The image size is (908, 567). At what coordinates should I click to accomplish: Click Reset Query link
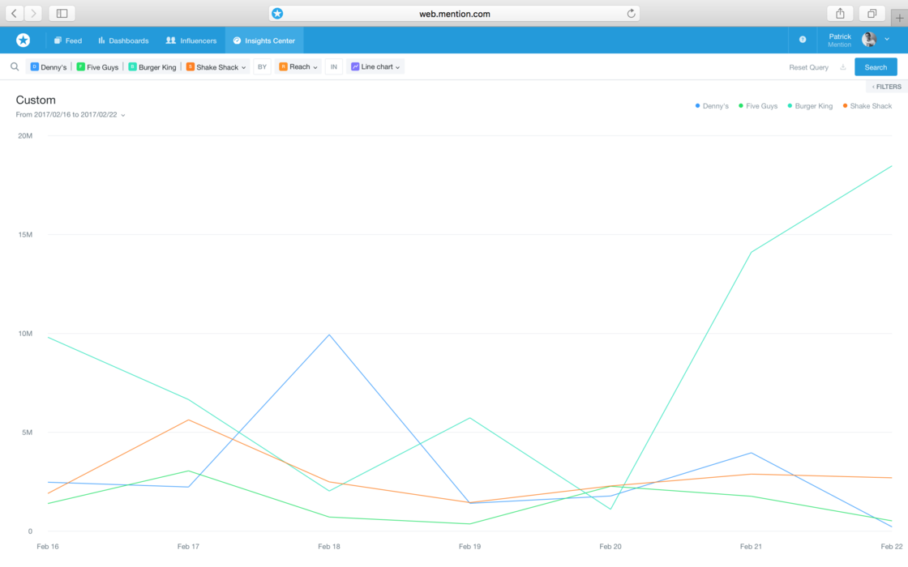(808, 67)
